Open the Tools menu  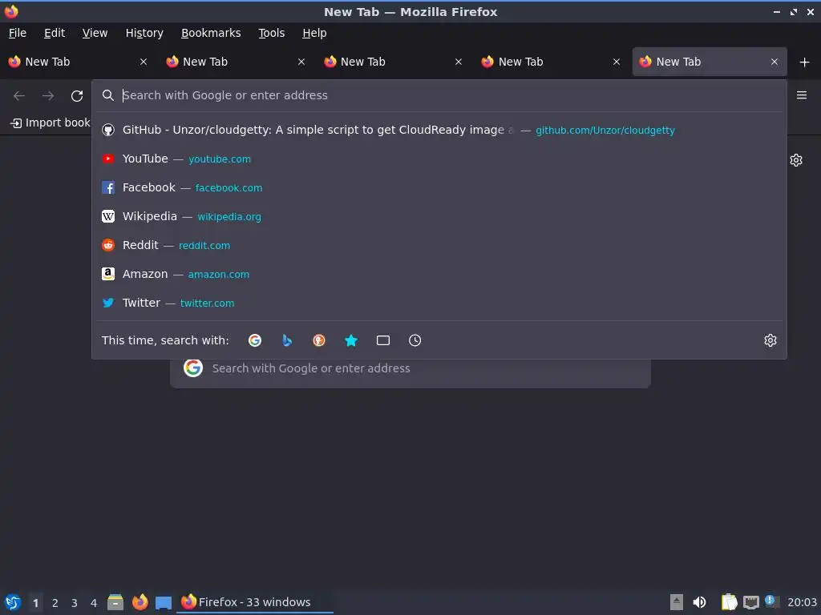click(x=271, y=33)
